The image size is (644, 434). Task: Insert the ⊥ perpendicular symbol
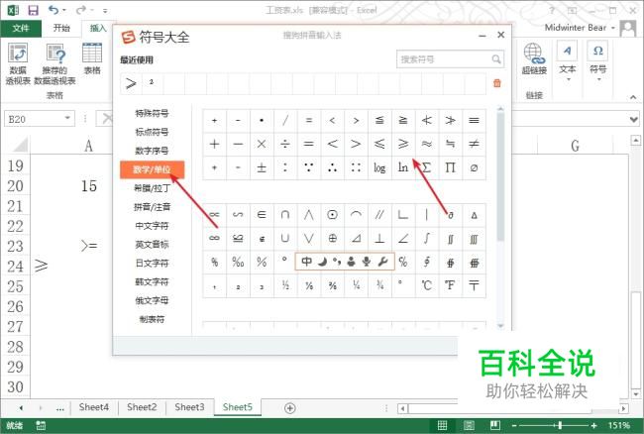pyautogui.click(x=379, y=238)
